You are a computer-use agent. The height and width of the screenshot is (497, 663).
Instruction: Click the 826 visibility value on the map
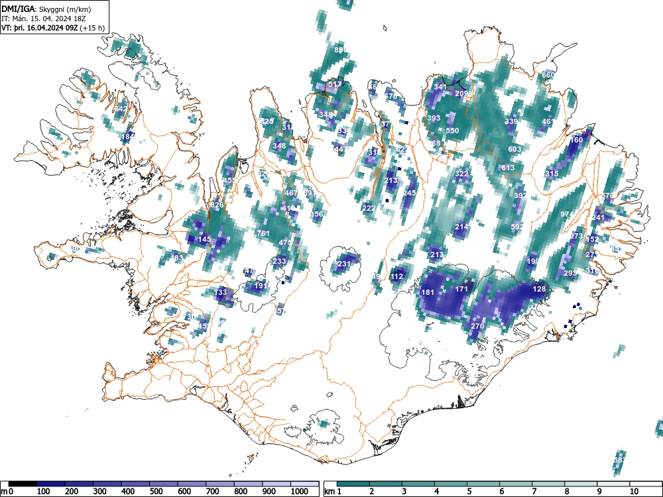217,205
